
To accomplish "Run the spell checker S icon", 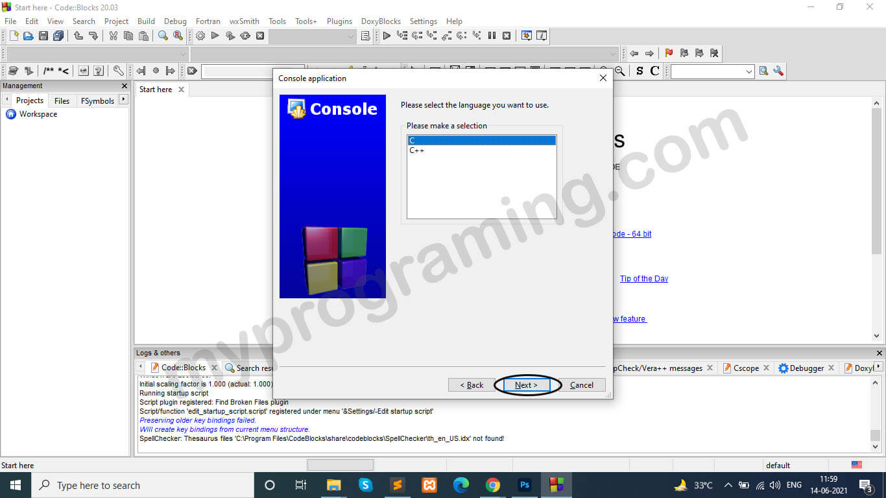I will pyautogui.click(x=639, y=71).
